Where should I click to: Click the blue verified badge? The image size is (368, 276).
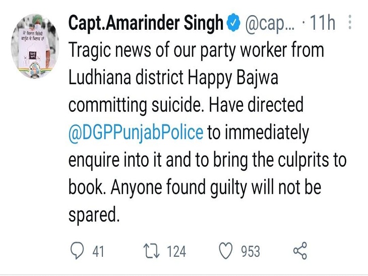pyautogui.click(x=232, y=24)
